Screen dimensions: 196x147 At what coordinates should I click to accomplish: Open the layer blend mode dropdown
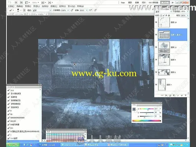(x=163, y=11)
